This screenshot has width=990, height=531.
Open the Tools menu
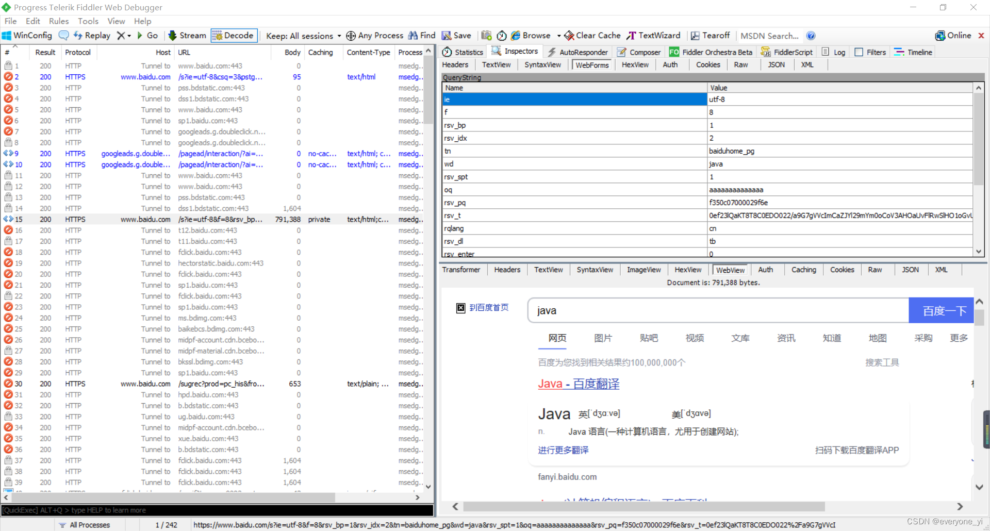[x=88, y=21]
